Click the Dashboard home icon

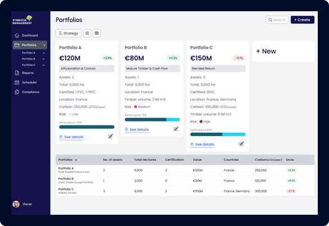[x=17, y=35]
